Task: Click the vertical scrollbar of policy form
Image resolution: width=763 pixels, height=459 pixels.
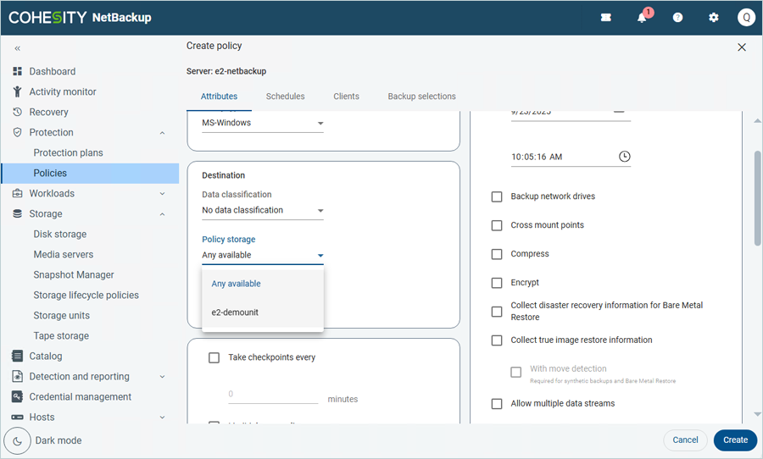Action: point(757,199)
